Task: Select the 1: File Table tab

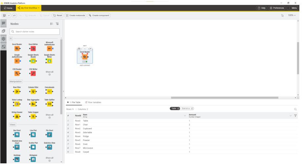Action: (x=74, y=102)
